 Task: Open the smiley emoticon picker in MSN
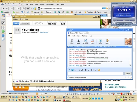[x=99, y=70]
